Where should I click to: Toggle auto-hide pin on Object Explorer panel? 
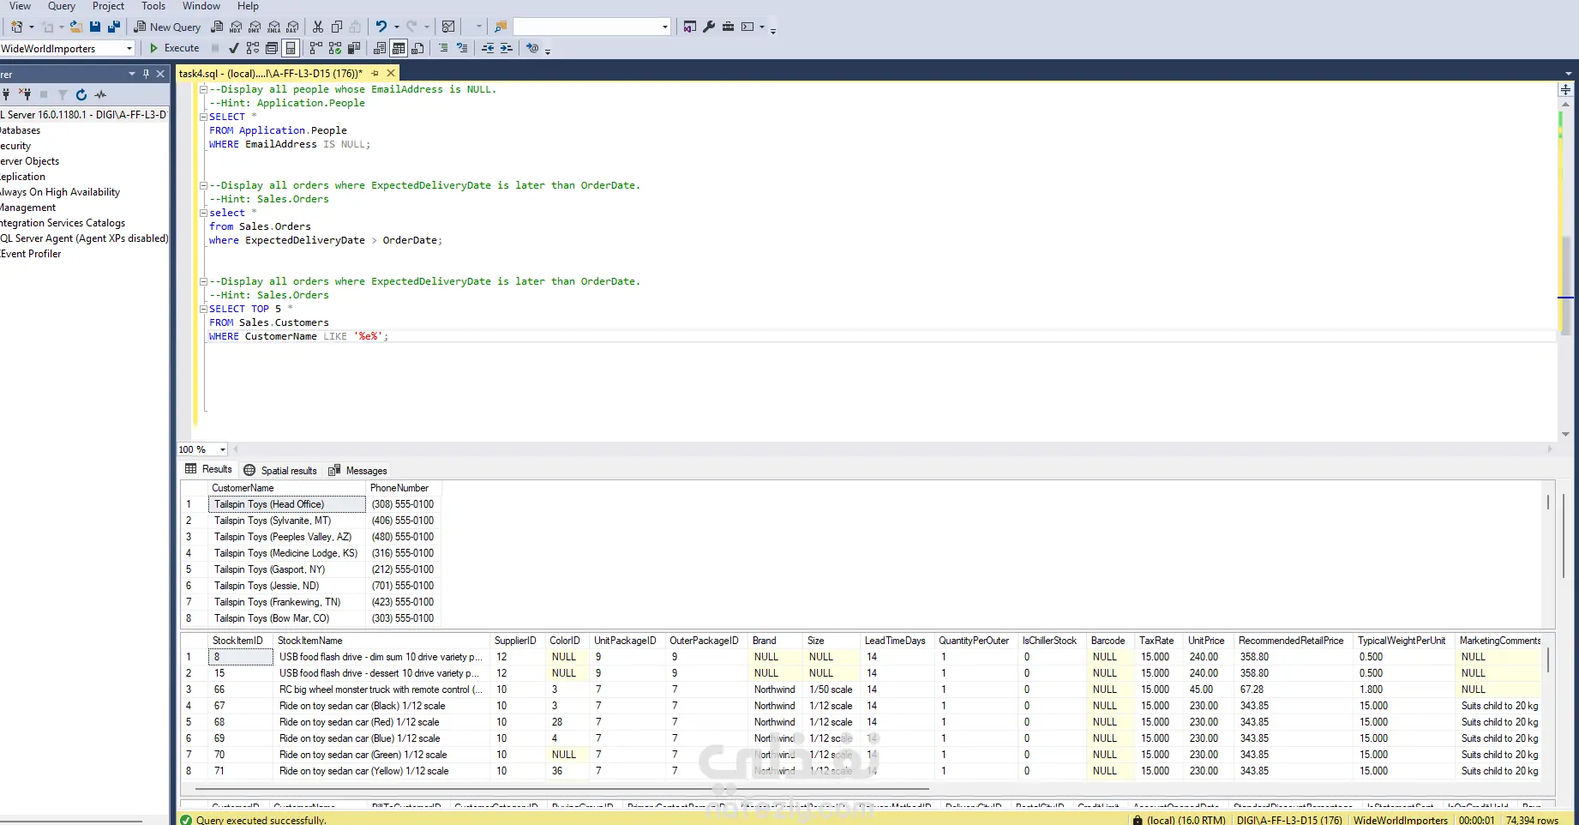(146, 74)
